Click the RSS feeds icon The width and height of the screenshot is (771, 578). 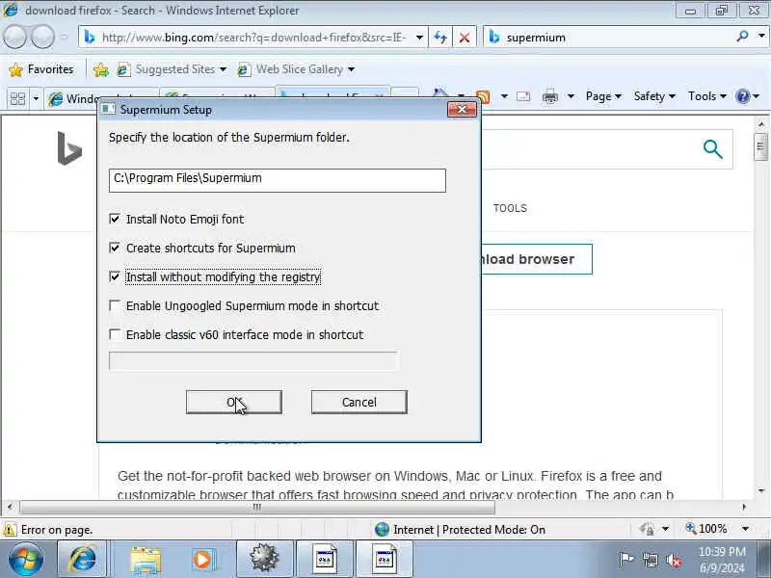point(484,97)
